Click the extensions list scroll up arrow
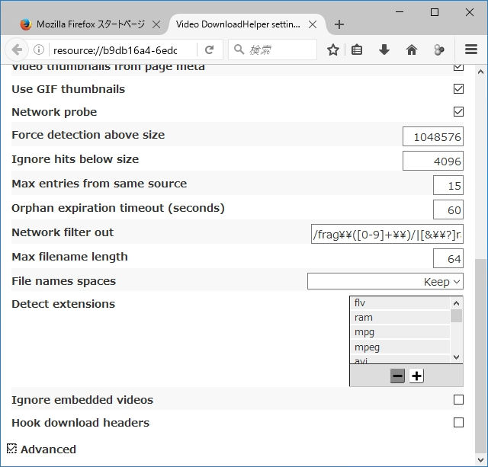Viewport: 488px width, 467px height. [x=456, y=303]
